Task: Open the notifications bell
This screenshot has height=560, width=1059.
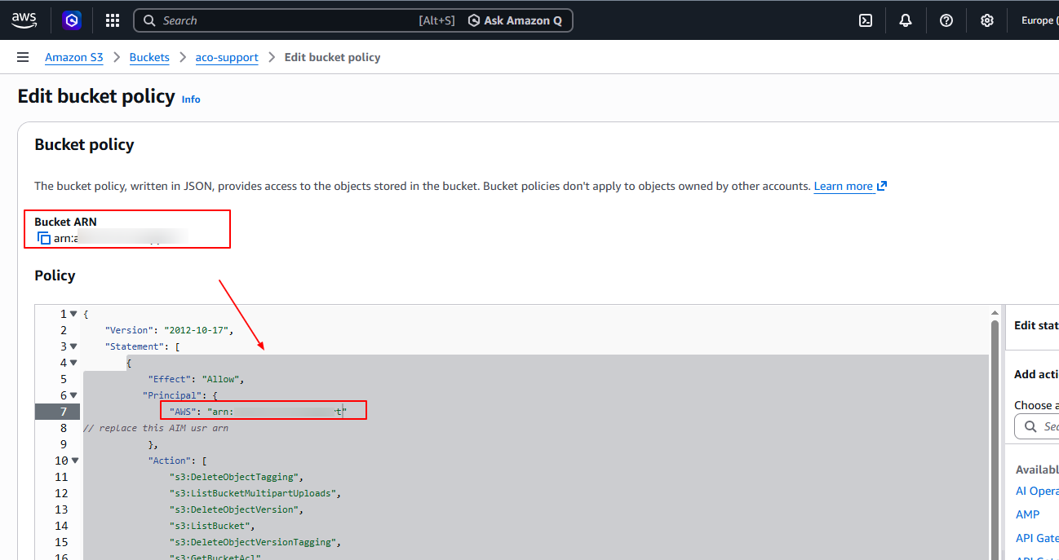Action: pyautogui.click(x=906, y=20)
